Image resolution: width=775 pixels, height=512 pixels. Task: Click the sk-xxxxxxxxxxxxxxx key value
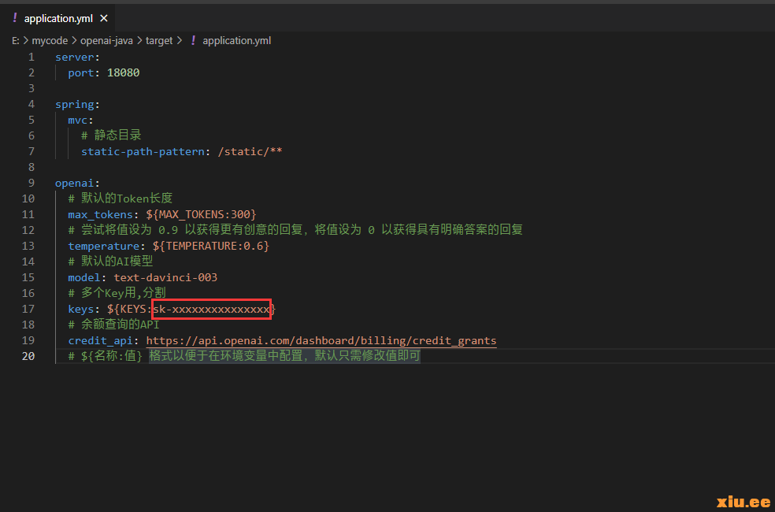(211, 309)
